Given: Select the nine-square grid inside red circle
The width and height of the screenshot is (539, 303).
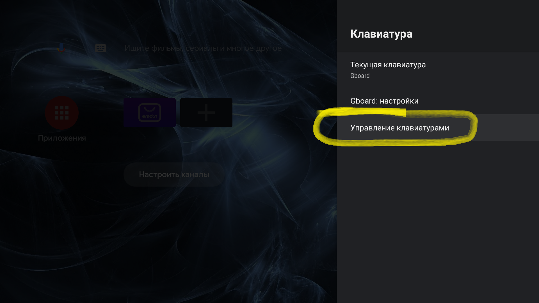Looking at the screenshot, I should (62, 113).
